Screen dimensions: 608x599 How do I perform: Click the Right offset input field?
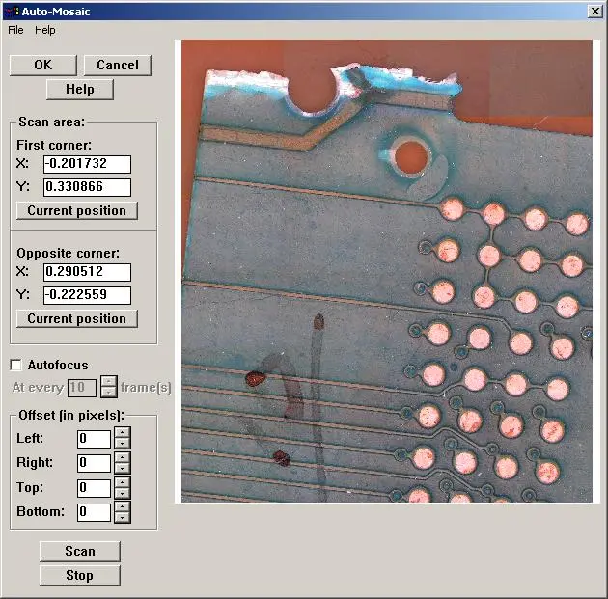[95, 463]
